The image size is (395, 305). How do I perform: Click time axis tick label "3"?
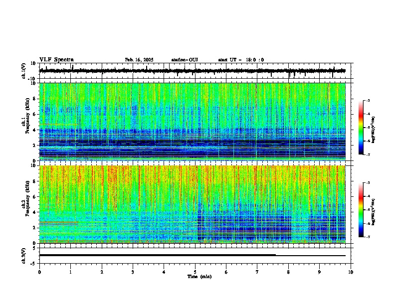[x=133, y=272]
